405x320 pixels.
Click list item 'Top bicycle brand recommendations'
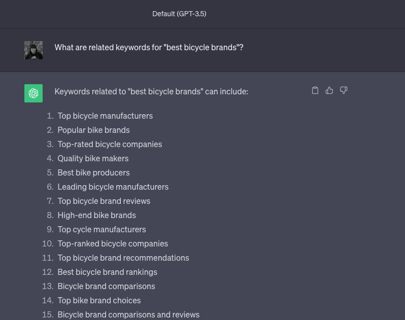(123, 258)
